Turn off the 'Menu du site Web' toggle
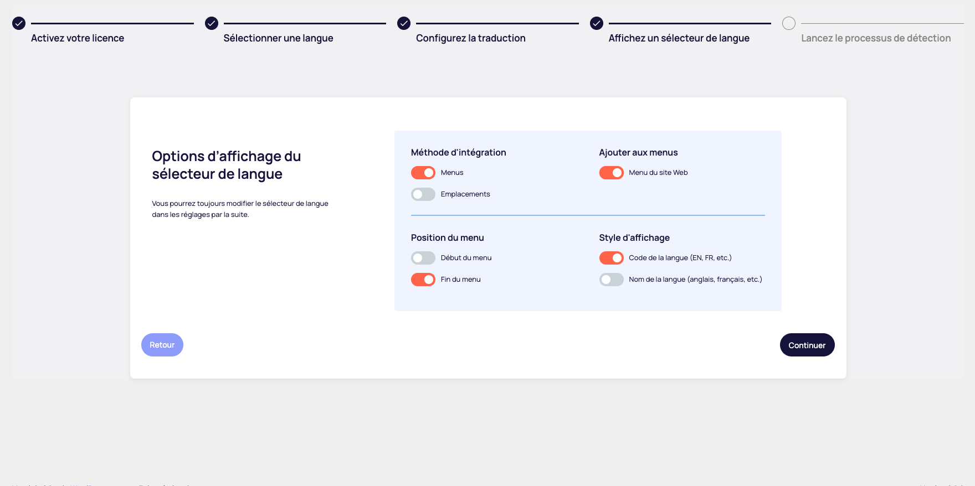The image size is (975, 486). (611, 173)
